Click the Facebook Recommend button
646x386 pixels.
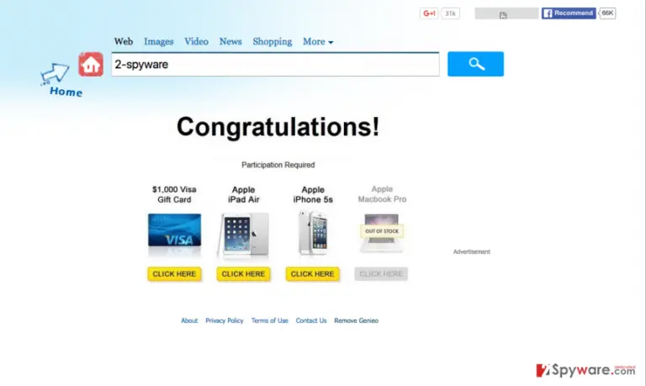tap(569, 13)
